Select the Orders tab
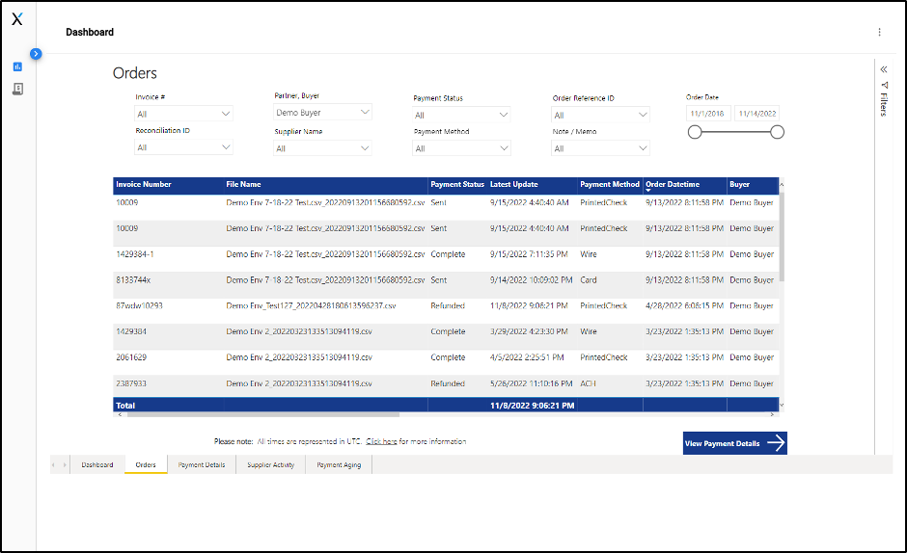The image size is (907, 553). coord(146,464)
